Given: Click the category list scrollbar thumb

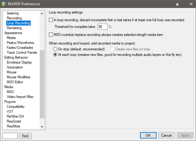Looking at the screenshot, I should point(42,84).
